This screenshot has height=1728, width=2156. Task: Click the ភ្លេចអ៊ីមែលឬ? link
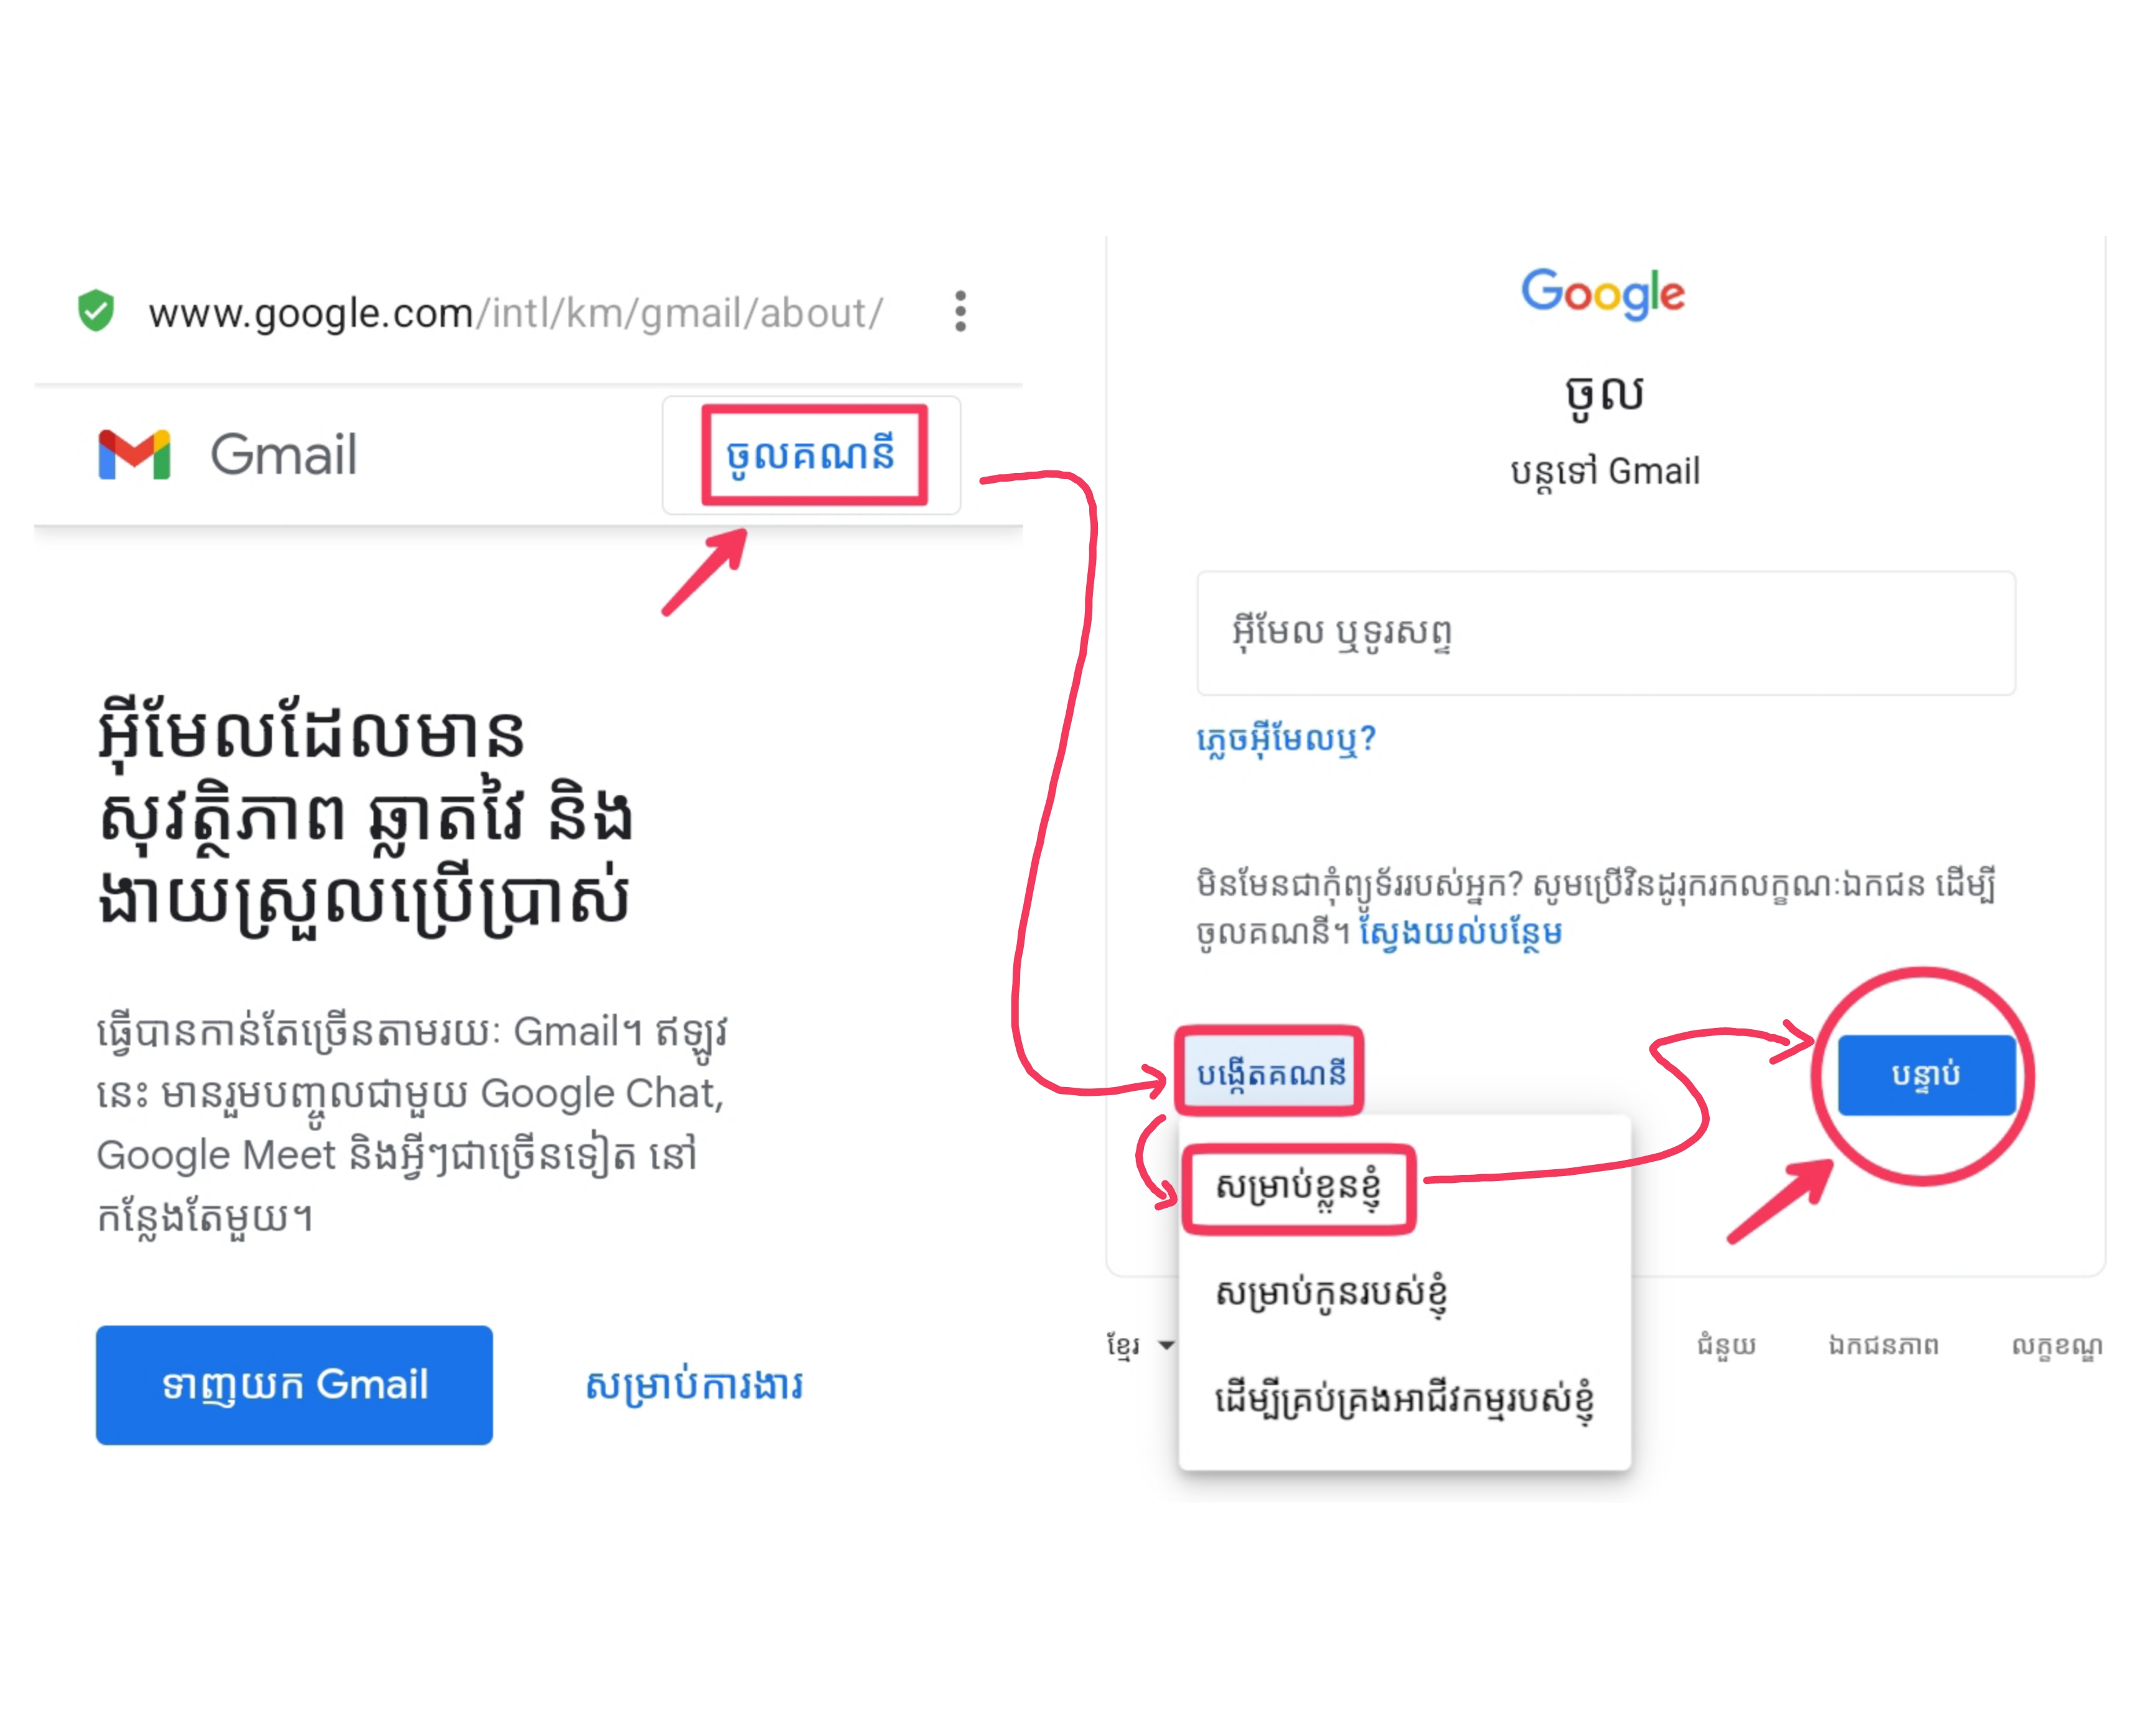click(1286, 740)
